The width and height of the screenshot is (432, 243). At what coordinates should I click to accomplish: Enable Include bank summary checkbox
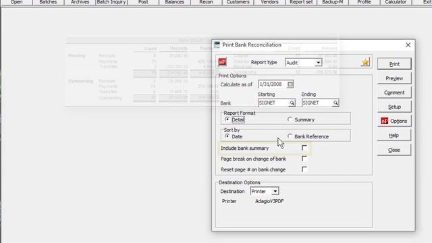click(x=304, y=148)
